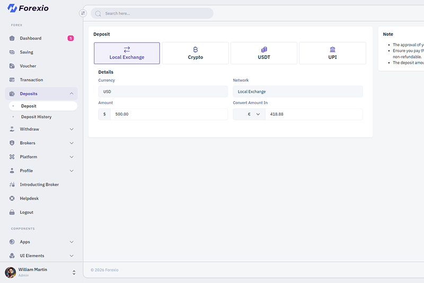Select the Crypto deposit tab
This screenshot has height=283, width=424.
point(195,53)
